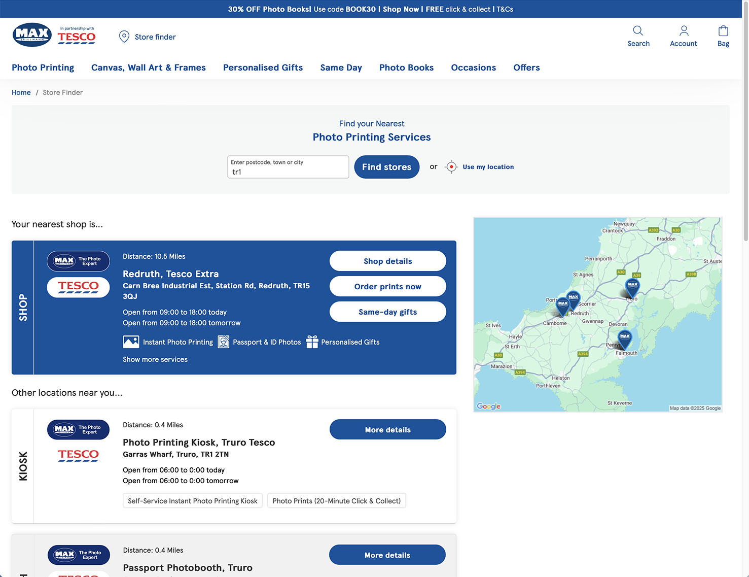Select the Falmouth map pin marker
Viewport: 749px width, 577px height.
[625, 339]
